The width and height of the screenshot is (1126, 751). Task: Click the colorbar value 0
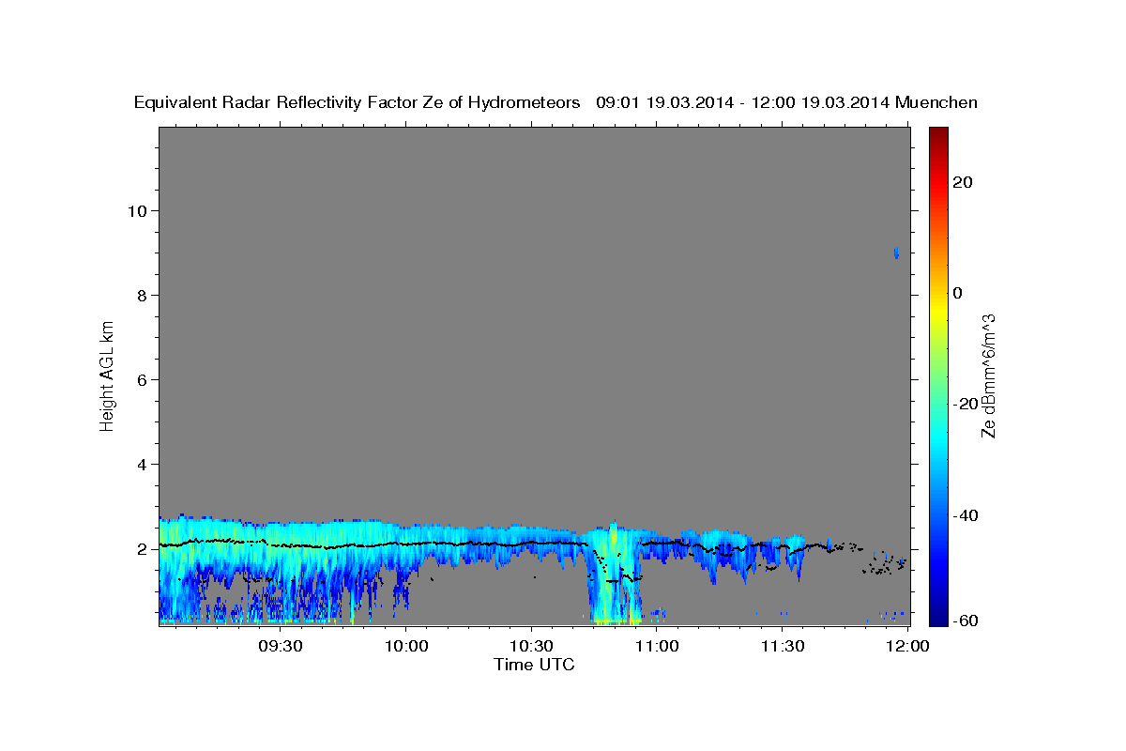pyautogui.click(x=957, y=293)
